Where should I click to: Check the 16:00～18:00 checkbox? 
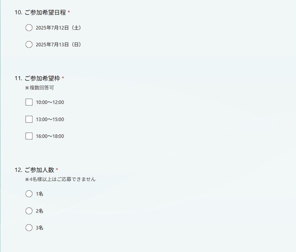click(x=29, y=136)
